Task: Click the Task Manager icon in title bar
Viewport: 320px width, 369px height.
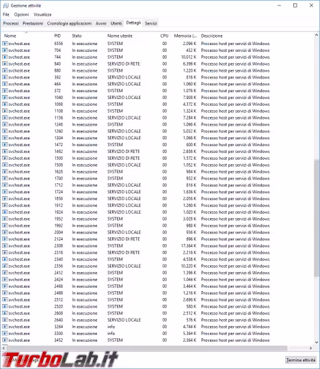Action: coord(6,5)
